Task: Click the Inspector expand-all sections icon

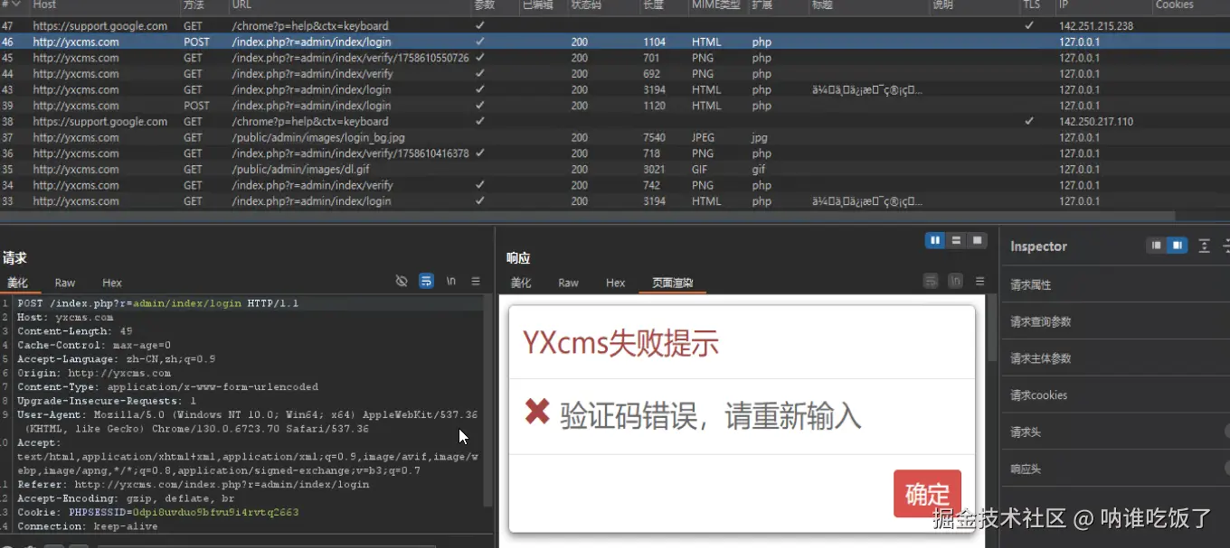Action: 1204,246
